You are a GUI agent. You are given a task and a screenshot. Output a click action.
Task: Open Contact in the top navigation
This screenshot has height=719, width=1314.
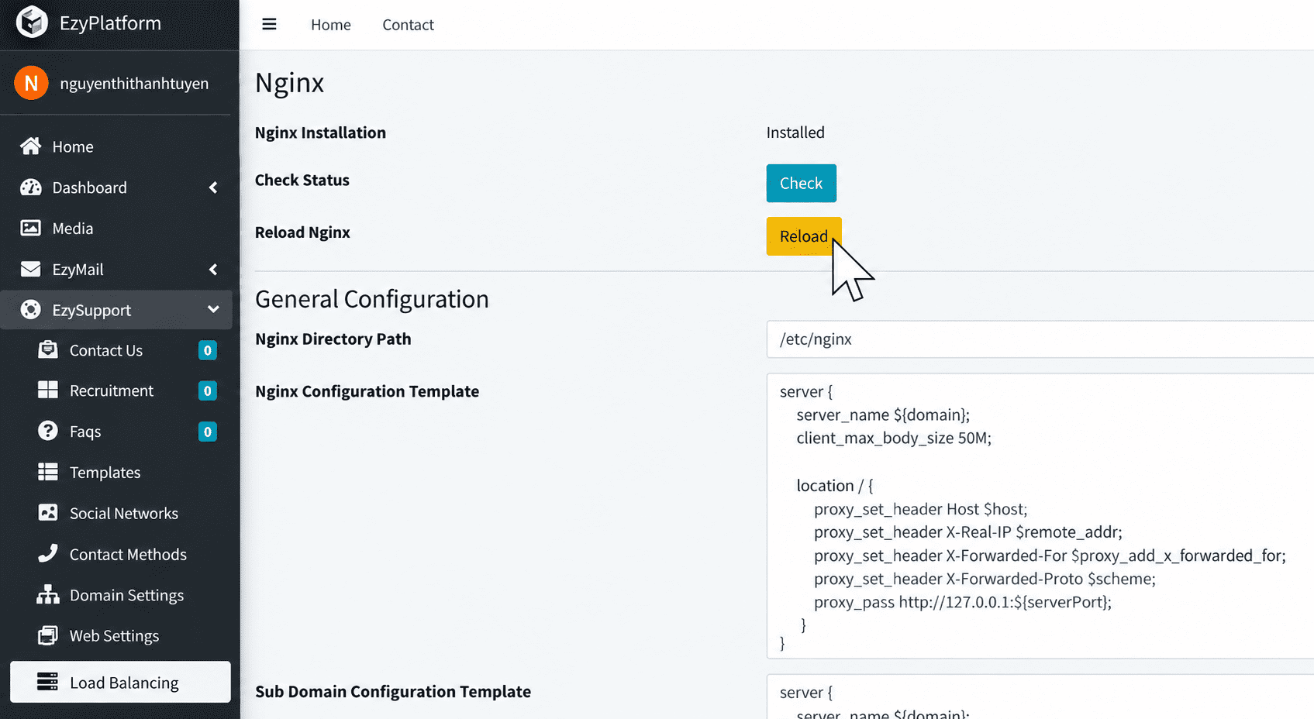pyautogui.click(x=408, y=25)
